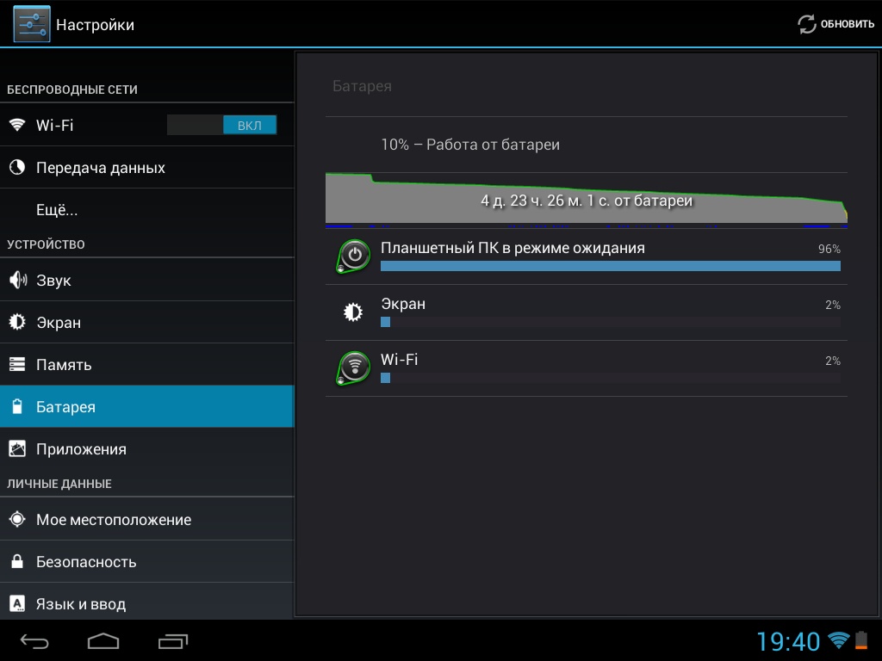The height and width of the screenshot is (661, 882).
Task: Open Безопасность security settings
Action: tap(86, 562)
